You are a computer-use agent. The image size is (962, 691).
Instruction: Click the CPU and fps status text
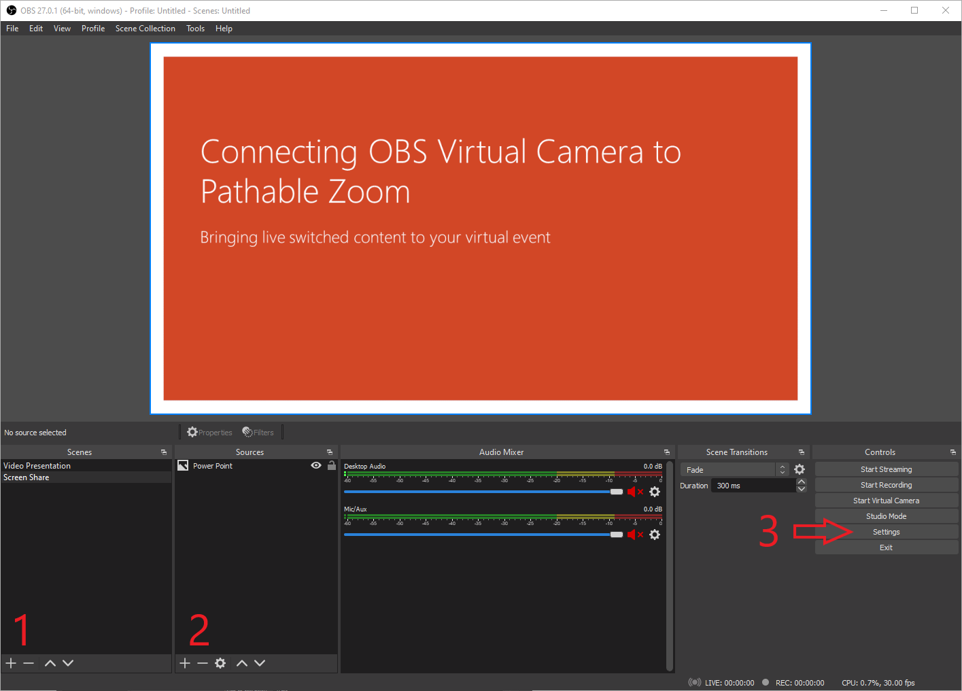(878, 683)
